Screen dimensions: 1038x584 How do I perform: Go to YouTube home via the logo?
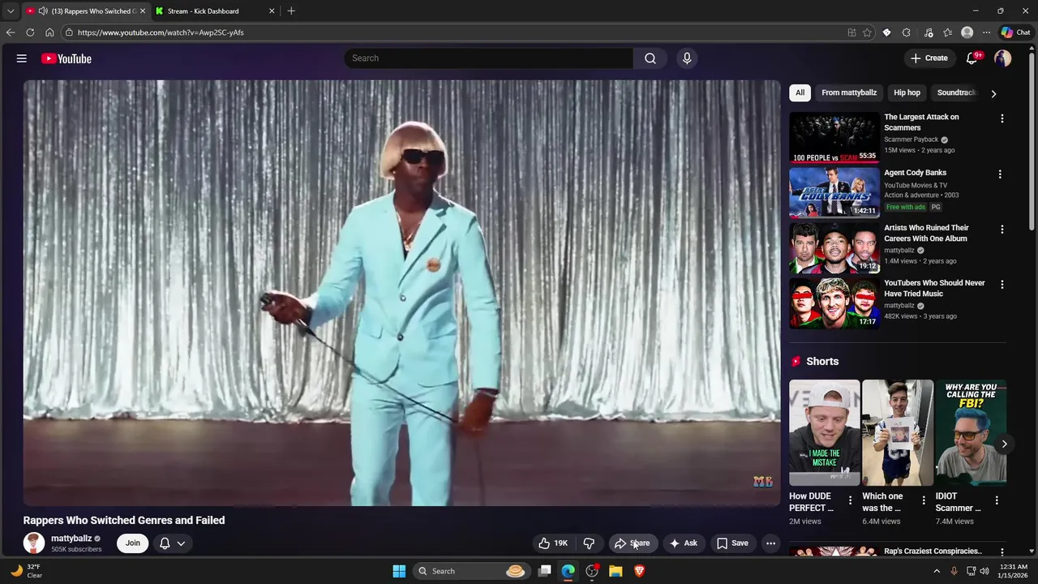[x=66, y=58]
